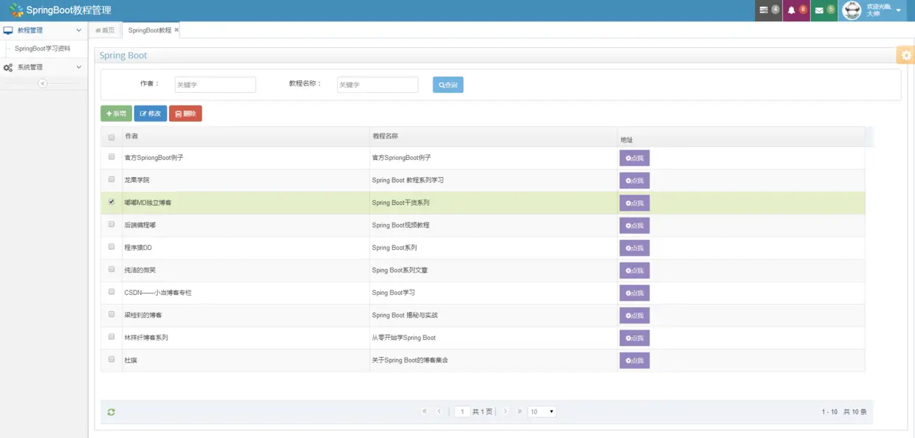The image size is (915, 438).
Task: Click the blue 修改 button
Action: click(x=151, y=114)
